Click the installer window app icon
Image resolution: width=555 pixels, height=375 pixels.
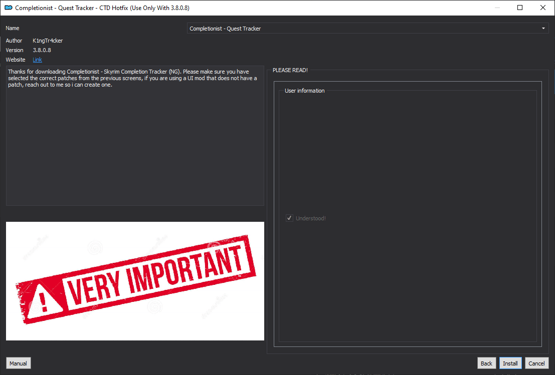[x=8, y=8]
